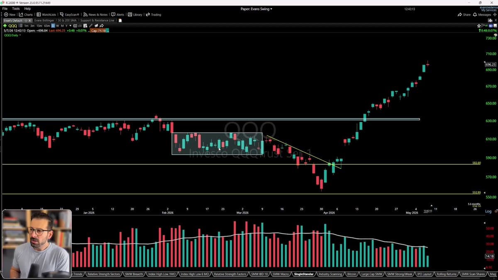Image resolution: width=498 pixels, height=280 pixels.
Task: Open the Help menu
Action: 27,9
